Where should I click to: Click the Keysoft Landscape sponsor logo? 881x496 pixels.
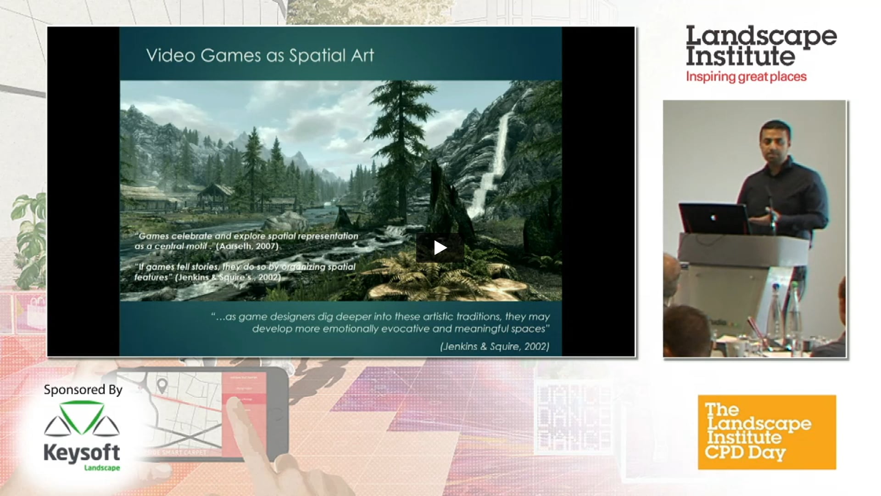click(x=82, y=436)
